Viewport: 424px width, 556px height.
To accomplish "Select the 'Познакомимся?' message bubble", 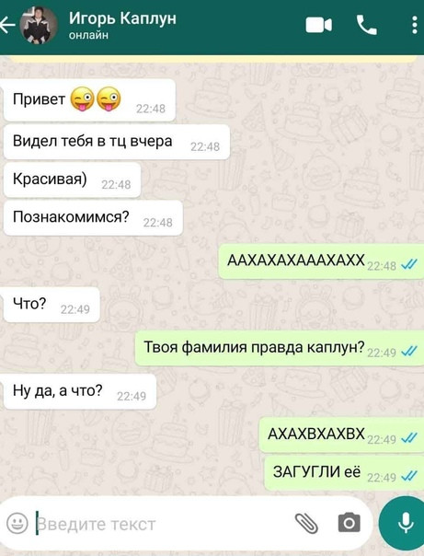I will pos(93,218).
